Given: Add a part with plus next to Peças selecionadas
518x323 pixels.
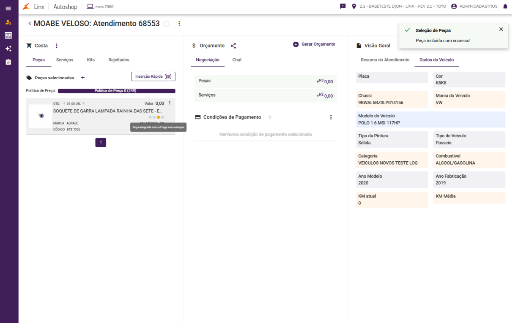Looking at the screenshot, I should [x=83, y=78].
